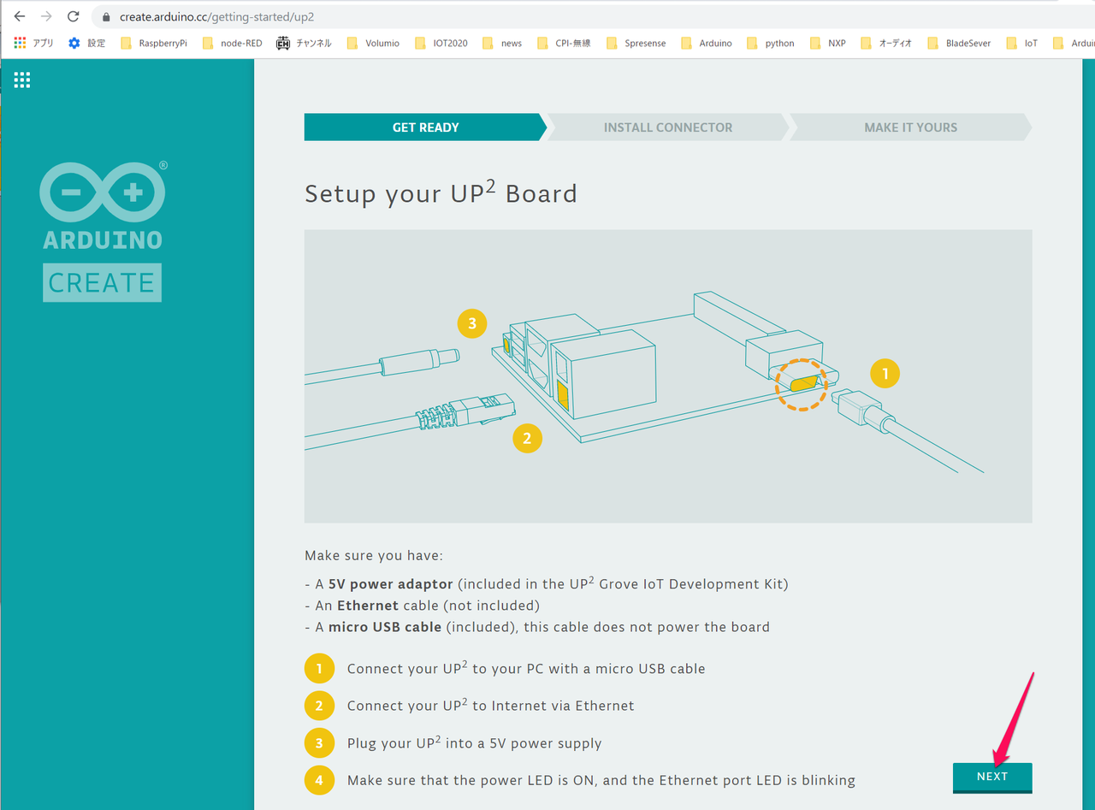1095x810 pixels.
Task: Click the UP2 board setup illustration
Action: click(x=668, y=376)
